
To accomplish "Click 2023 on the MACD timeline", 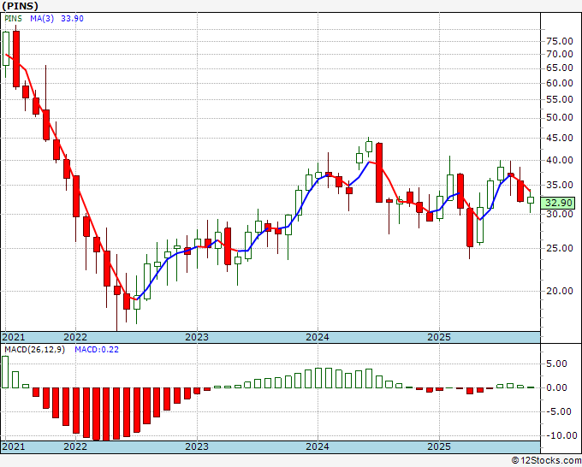I will (197, 446).
